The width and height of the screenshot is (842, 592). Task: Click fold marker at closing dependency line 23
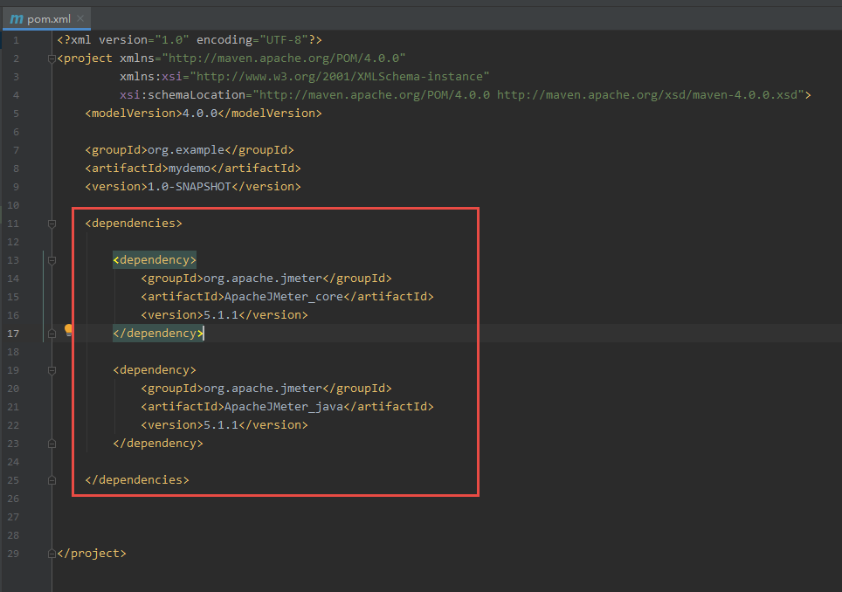click(x=52, y=444)
